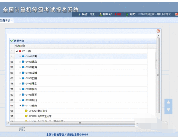The image size is (185, 137).
Task: Click the page scroll-down triangle button
Action: point(169,110)
